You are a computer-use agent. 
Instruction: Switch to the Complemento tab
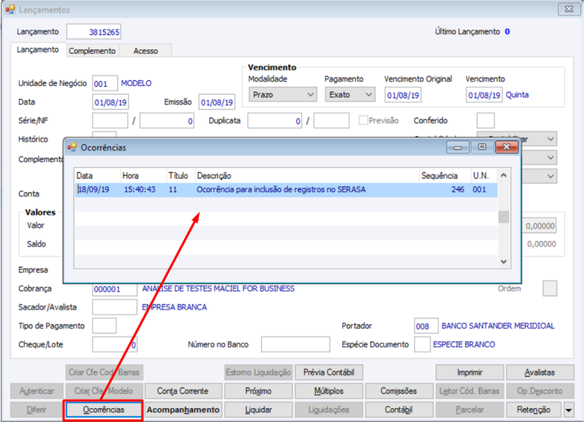pos(92,51)
